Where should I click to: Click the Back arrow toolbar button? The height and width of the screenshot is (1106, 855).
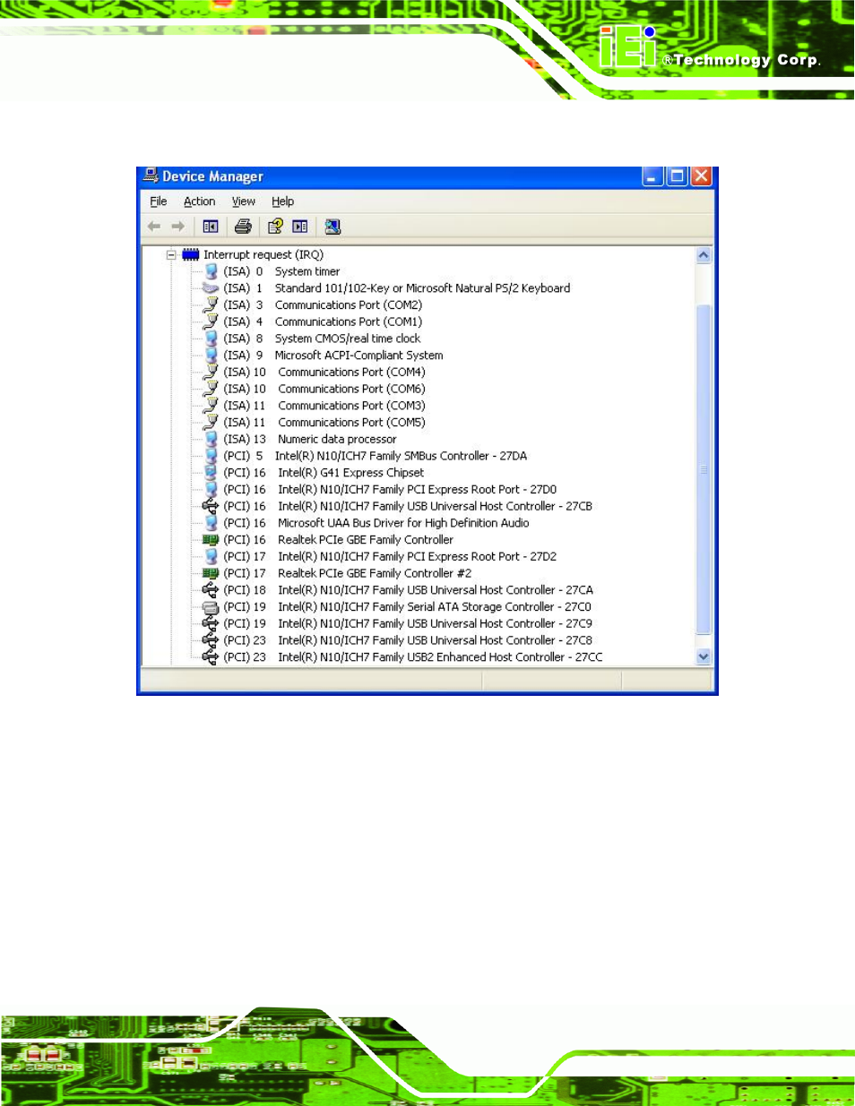tap(154, 227)
